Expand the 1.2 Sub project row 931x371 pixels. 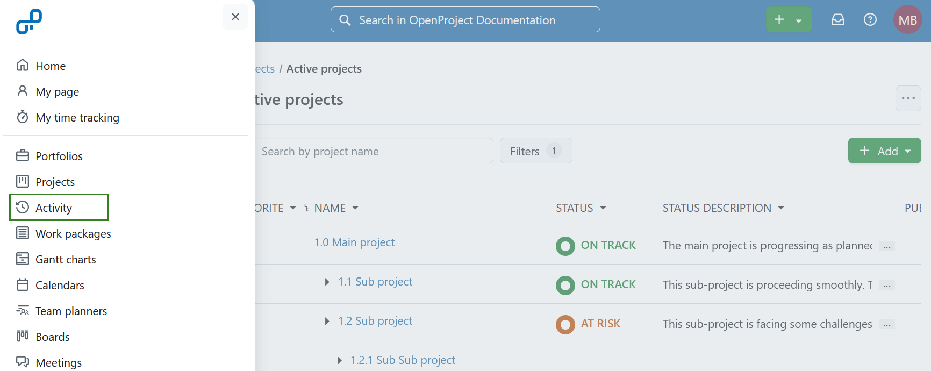(327, 322)
